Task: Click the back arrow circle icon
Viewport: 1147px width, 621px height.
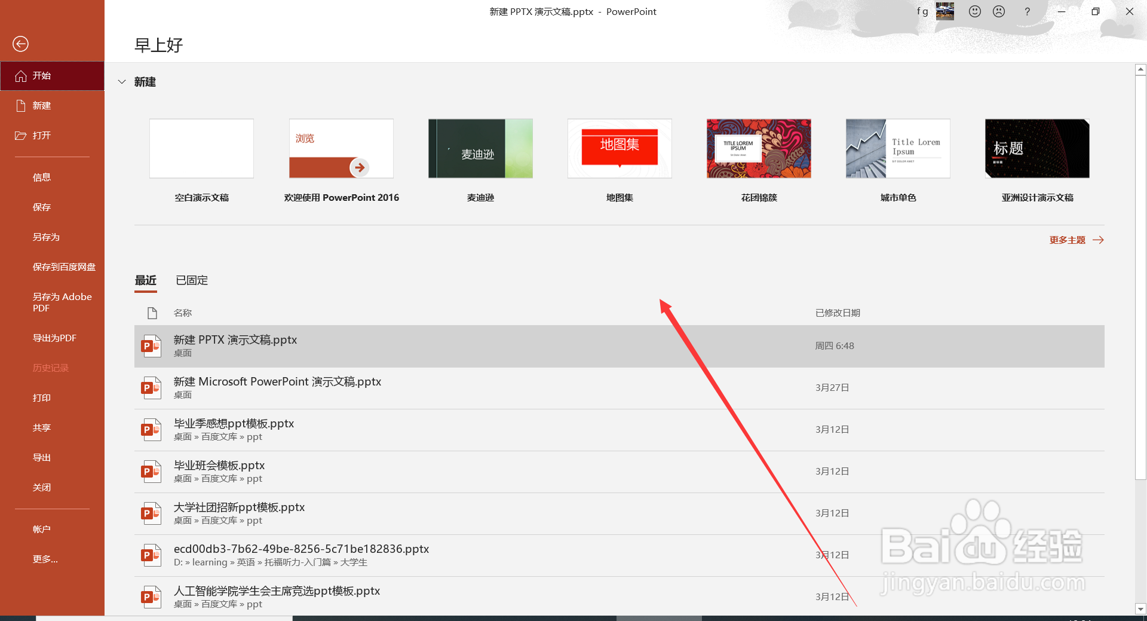Action: pos(20,44)
